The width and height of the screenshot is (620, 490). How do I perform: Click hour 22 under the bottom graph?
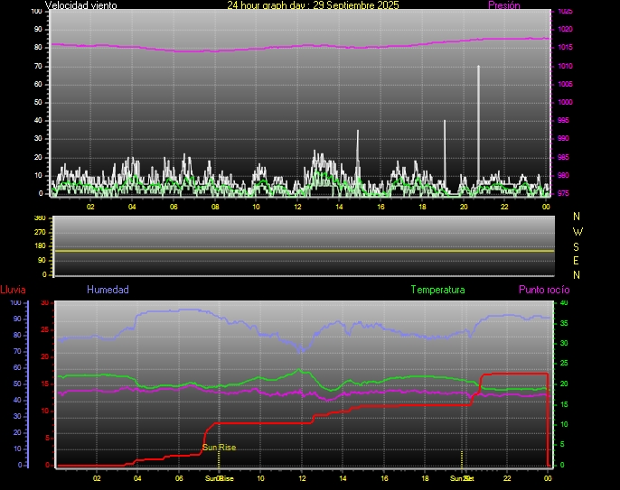pos(507,478)
